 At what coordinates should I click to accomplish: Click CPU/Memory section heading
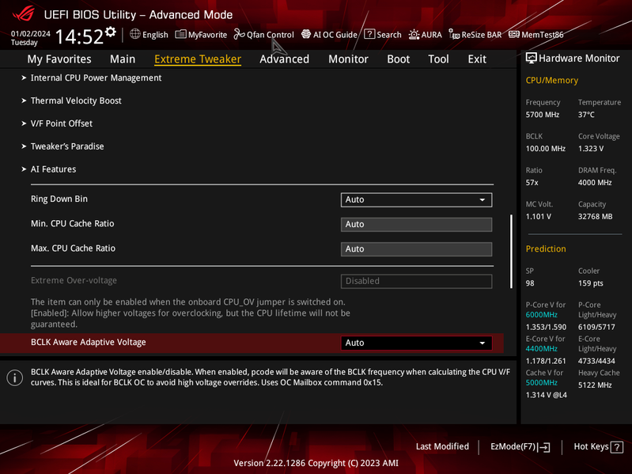tap(552, 81)
